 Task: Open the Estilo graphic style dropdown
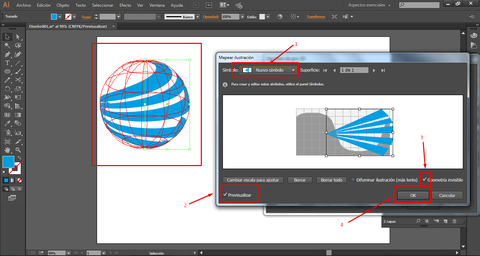[x=268, y=17]
